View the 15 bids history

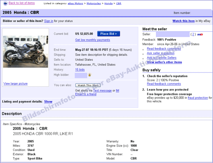click(x=80, y=70)
